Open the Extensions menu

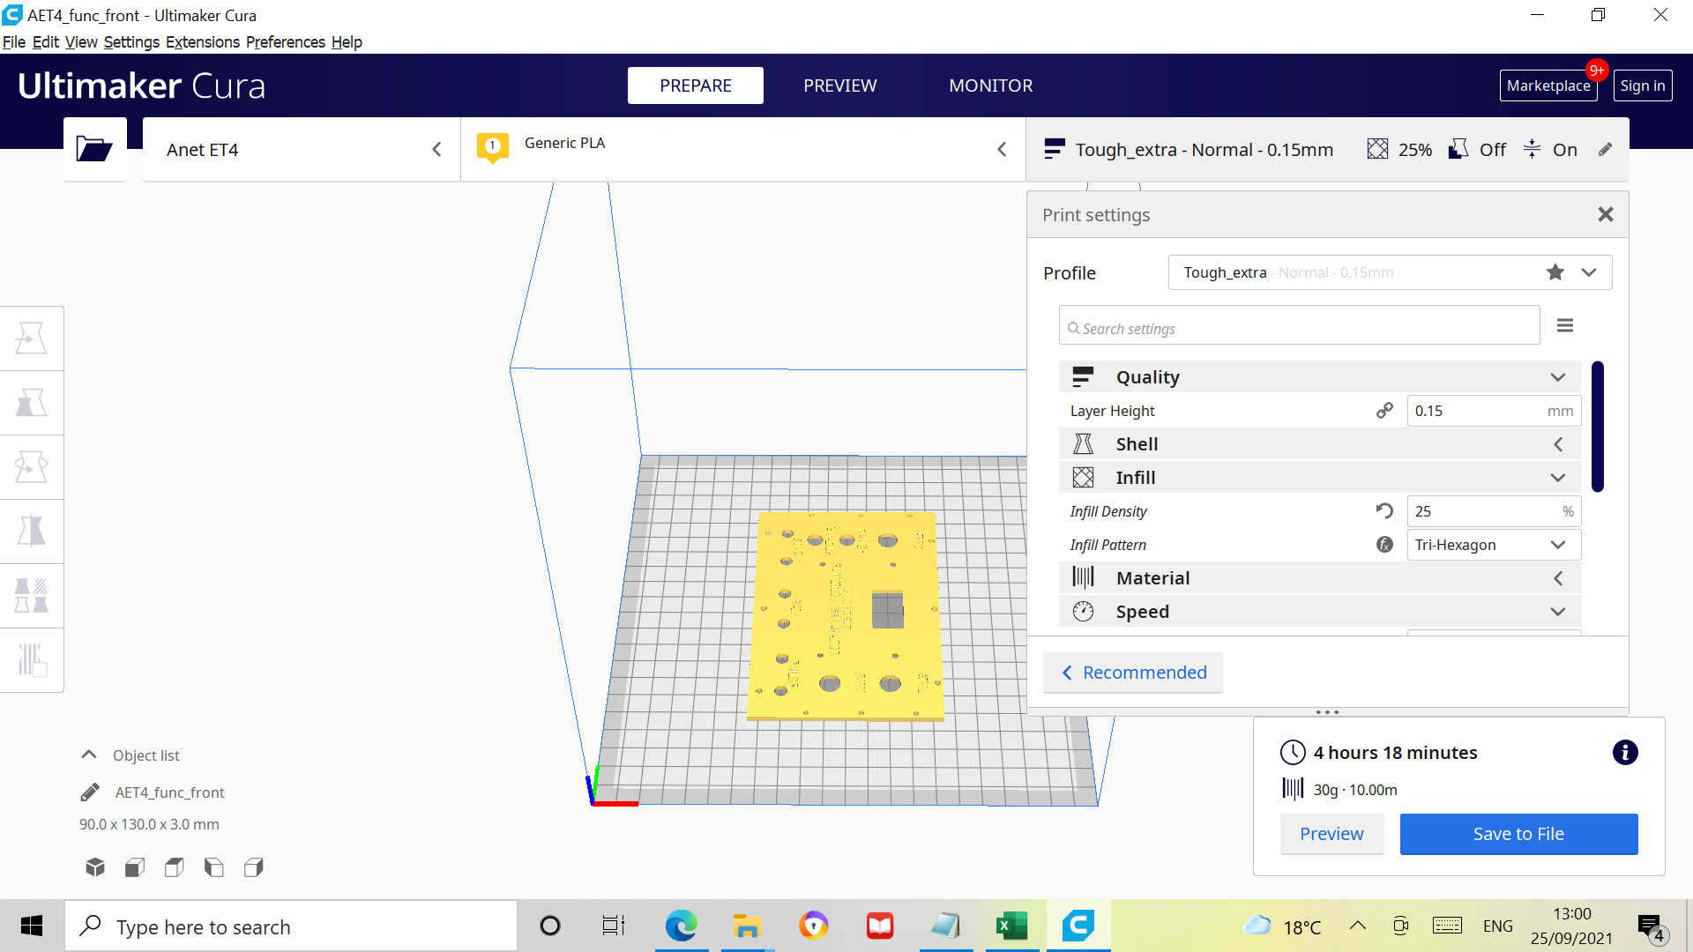point(202,42)
